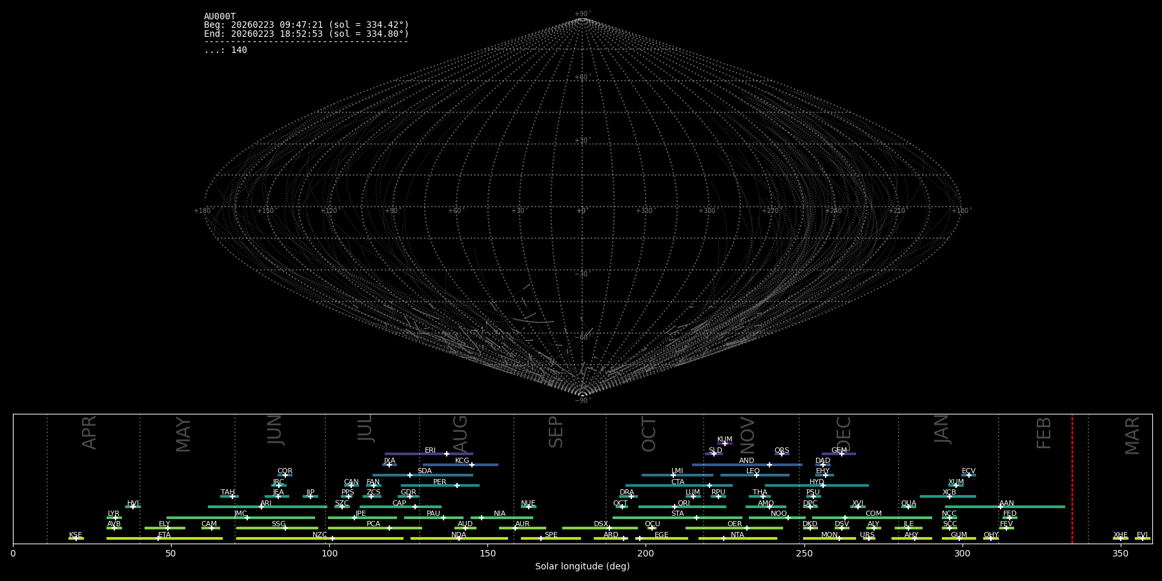Click the HYD shower bar
Screen dimensions: 1162x581
tap(817, 485)
